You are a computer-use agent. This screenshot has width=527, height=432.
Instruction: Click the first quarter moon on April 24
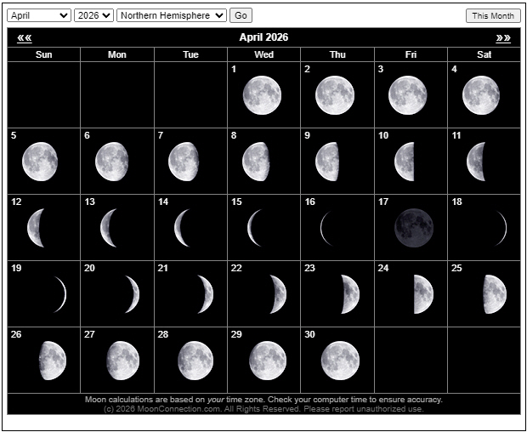coord(422,294)
